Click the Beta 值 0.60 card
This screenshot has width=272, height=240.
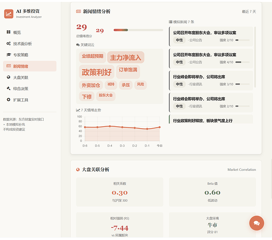pyautogui.click(x=213, y=192)
